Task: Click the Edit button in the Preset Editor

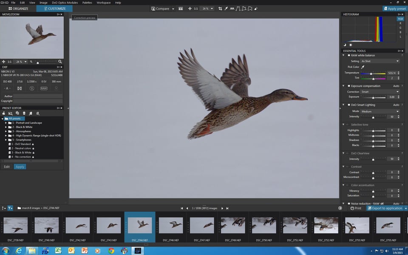Action: [x=7, y=167]
